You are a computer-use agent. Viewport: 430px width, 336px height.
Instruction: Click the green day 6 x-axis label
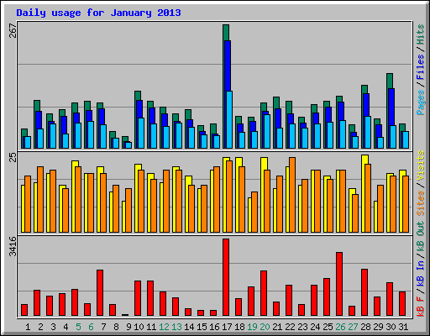(x=91, y=327)
